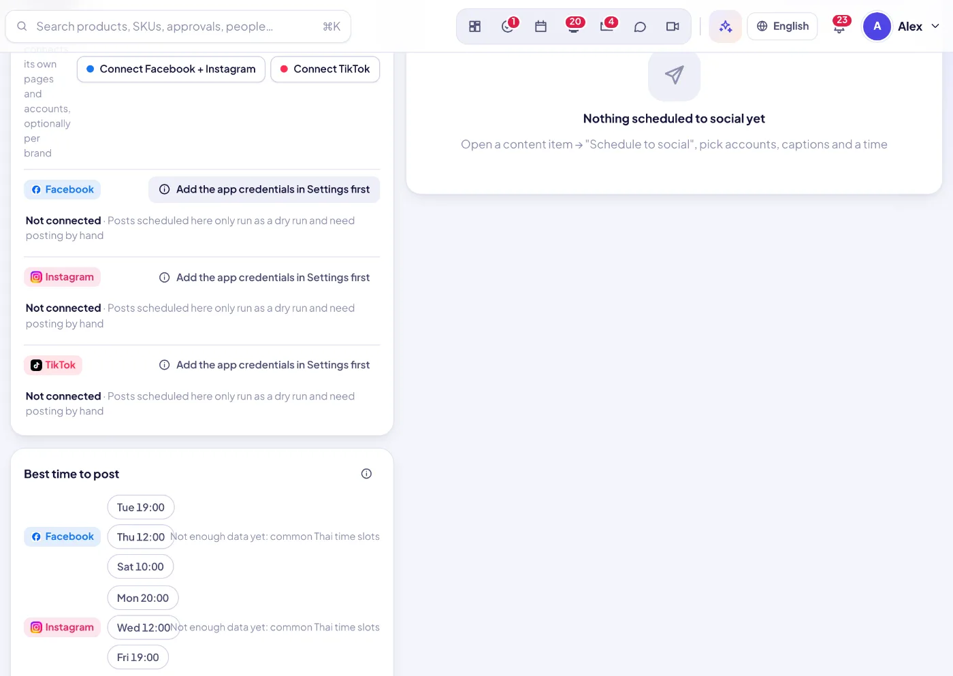The height and width of the screenshot is (676, 953).
Task: Click the info icon in Best time to post
Action: (366, 474)
